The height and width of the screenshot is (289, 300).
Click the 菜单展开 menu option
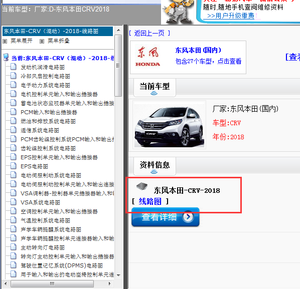pos(22,41)
